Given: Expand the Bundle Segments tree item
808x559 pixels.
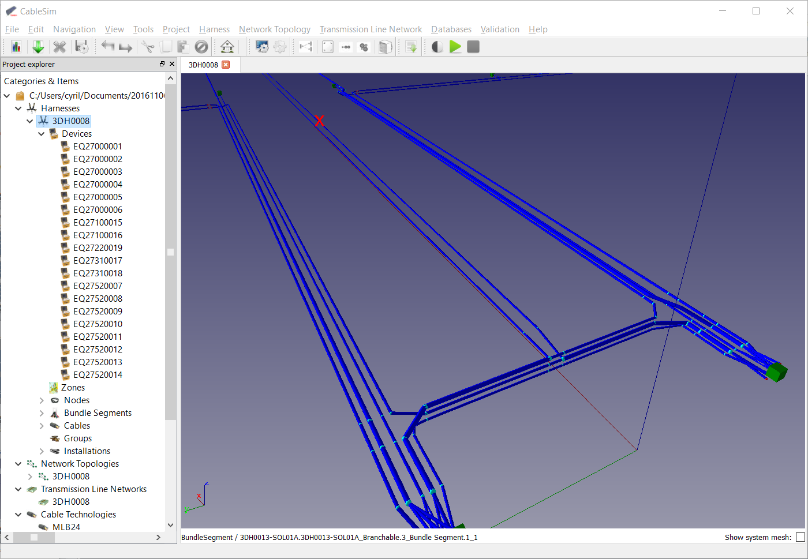Looking at the screenshot, I should tap(42, 413).
